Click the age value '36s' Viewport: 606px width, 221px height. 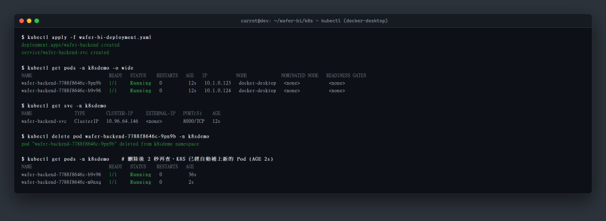[x=192, y=174]
